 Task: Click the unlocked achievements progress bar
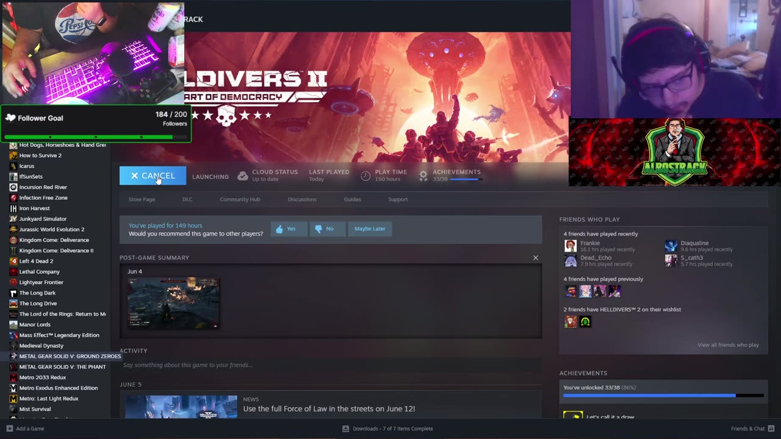[663, 396]
